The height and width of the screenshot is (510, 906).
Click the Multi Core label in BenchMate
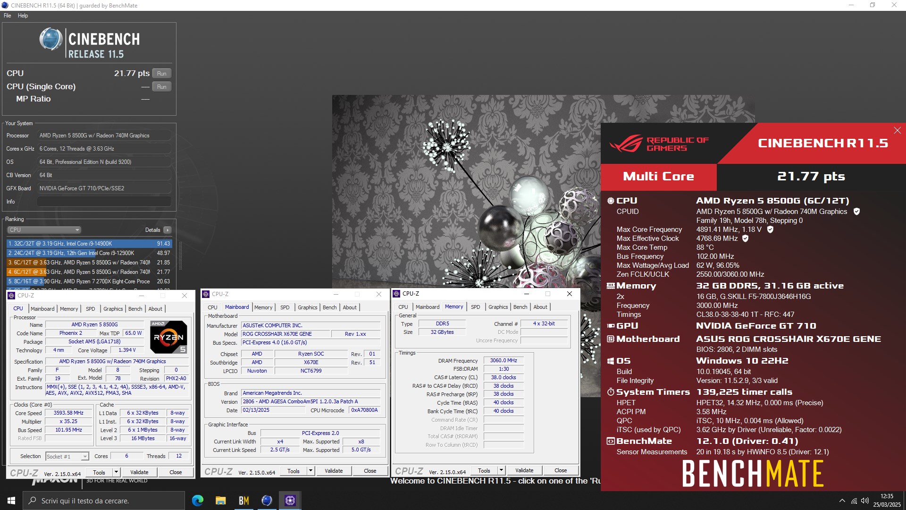(x=658, y=177)
